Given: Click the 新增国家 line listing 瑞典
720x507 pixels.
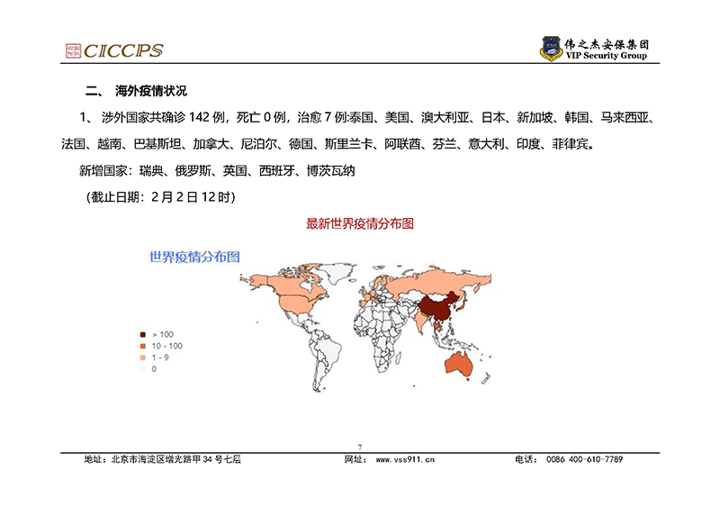Looking at the screenshot, I should click(x=217, y=169).
